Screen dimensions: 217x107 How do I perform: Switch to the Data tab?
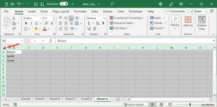(95, 11)
